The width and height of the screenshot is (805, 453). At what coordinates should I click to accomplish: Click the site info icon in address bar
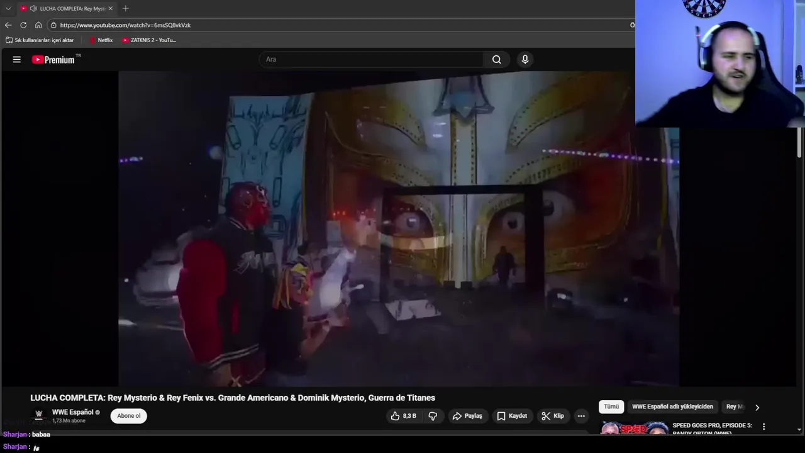[53, 25]
